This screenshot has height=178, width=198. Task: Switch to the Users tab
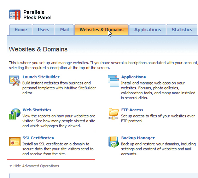[43, 29]
